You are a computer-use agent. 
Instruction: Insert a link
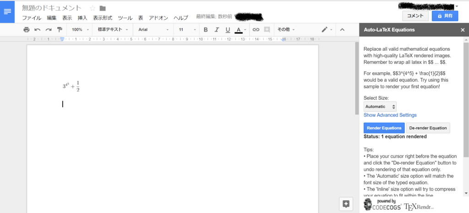256,30
